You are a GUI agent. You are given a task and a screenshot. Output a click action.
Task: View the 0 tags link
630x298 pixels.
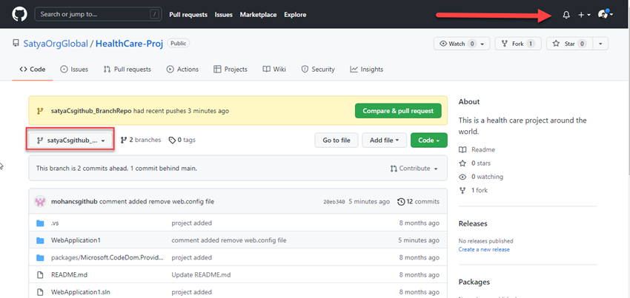[182, 140]
